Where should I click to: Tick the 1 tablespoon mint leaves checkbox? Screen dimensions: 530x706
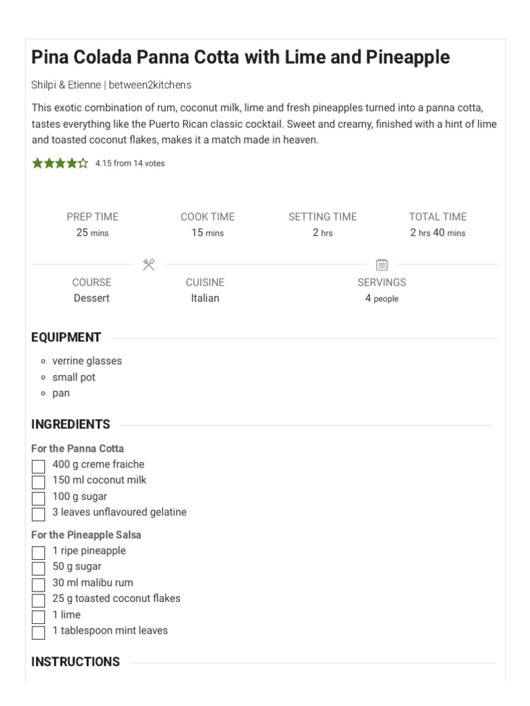pyautogui.click(x=39, y=633)
